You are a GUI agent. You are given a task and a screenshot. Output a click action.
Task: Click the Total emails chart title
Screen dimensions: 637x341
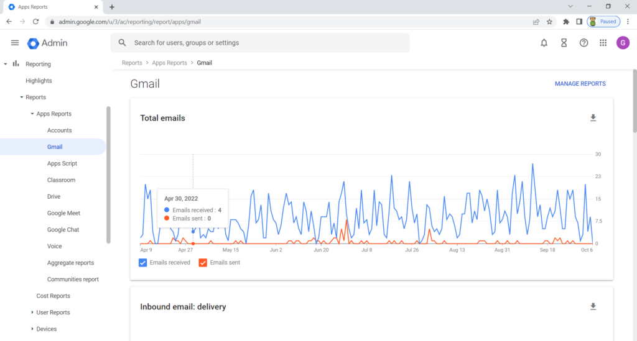(162, 118)
